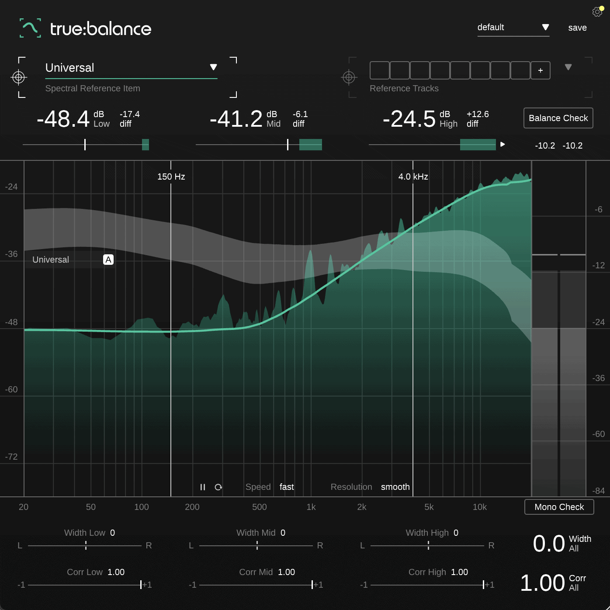Add a reference track with the plus icon
The height and width of the screenshot is (610, 610).
click(x=540, y=70)
